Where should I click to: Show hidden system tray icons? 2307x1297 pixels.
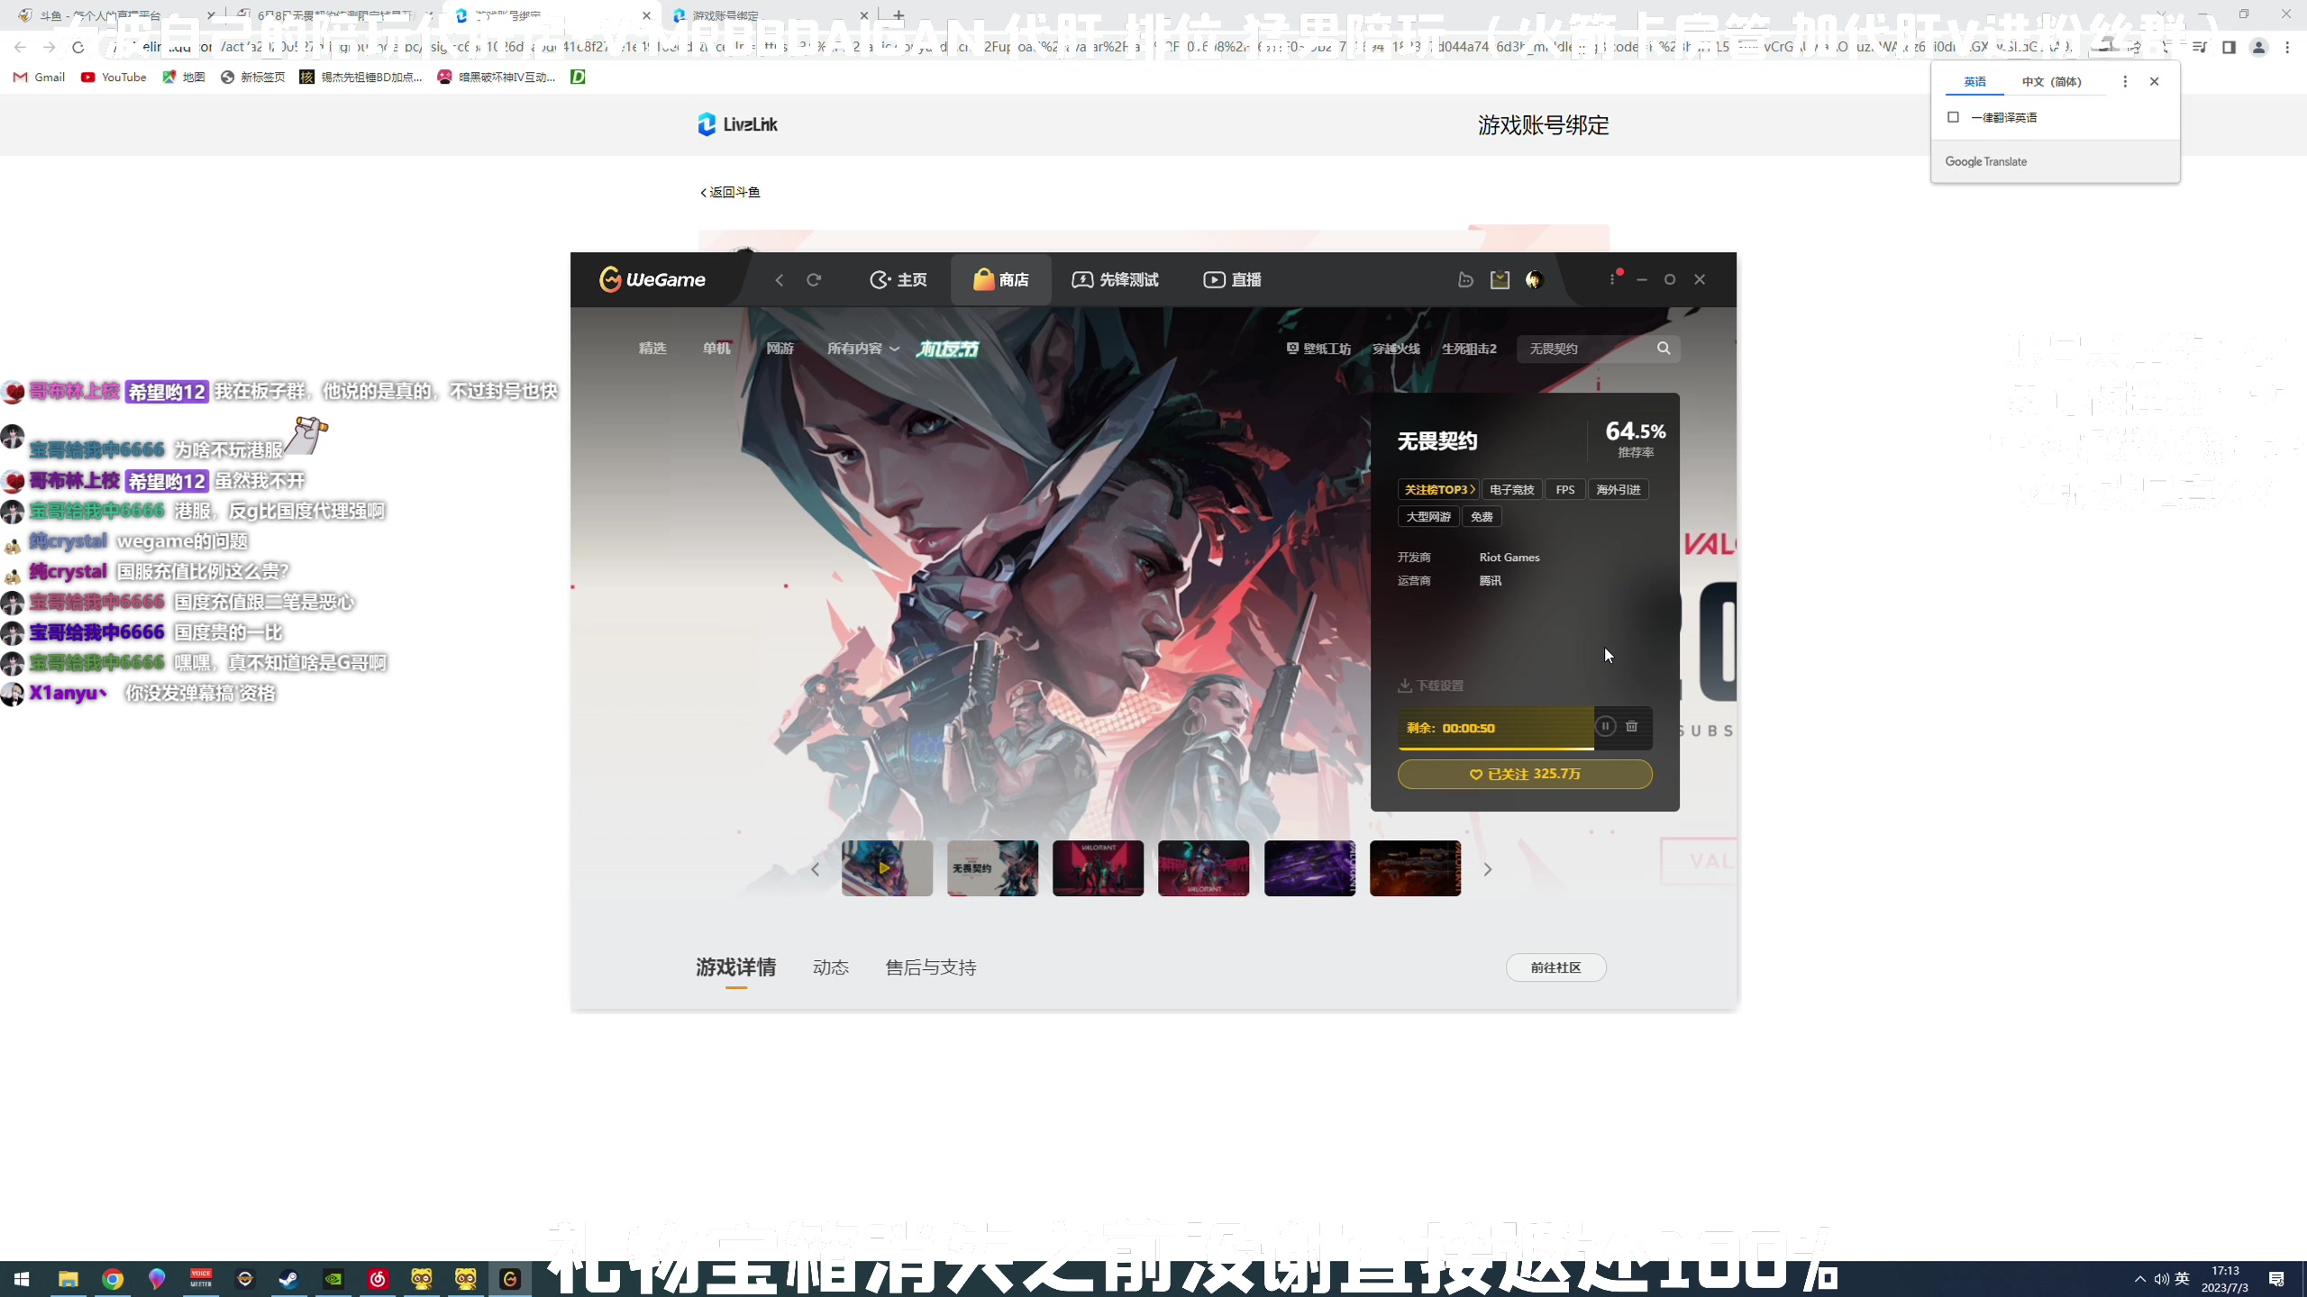tap(2139, 1279)
